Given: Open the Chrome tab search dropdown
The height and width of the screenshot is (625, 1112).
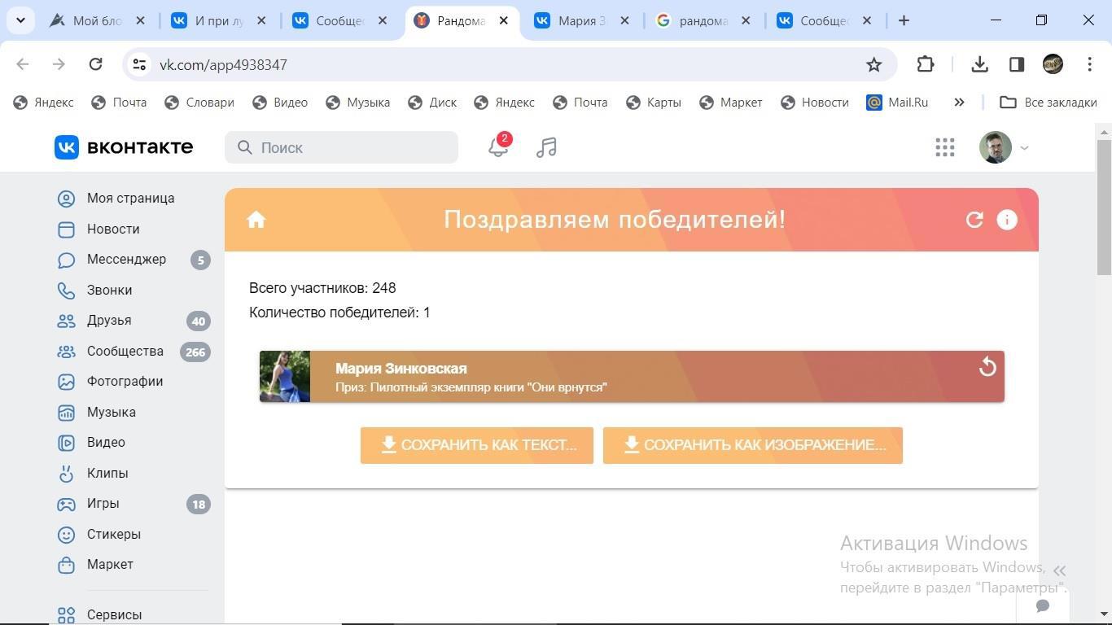Looking at the screenshot, I should click(20, 20).
